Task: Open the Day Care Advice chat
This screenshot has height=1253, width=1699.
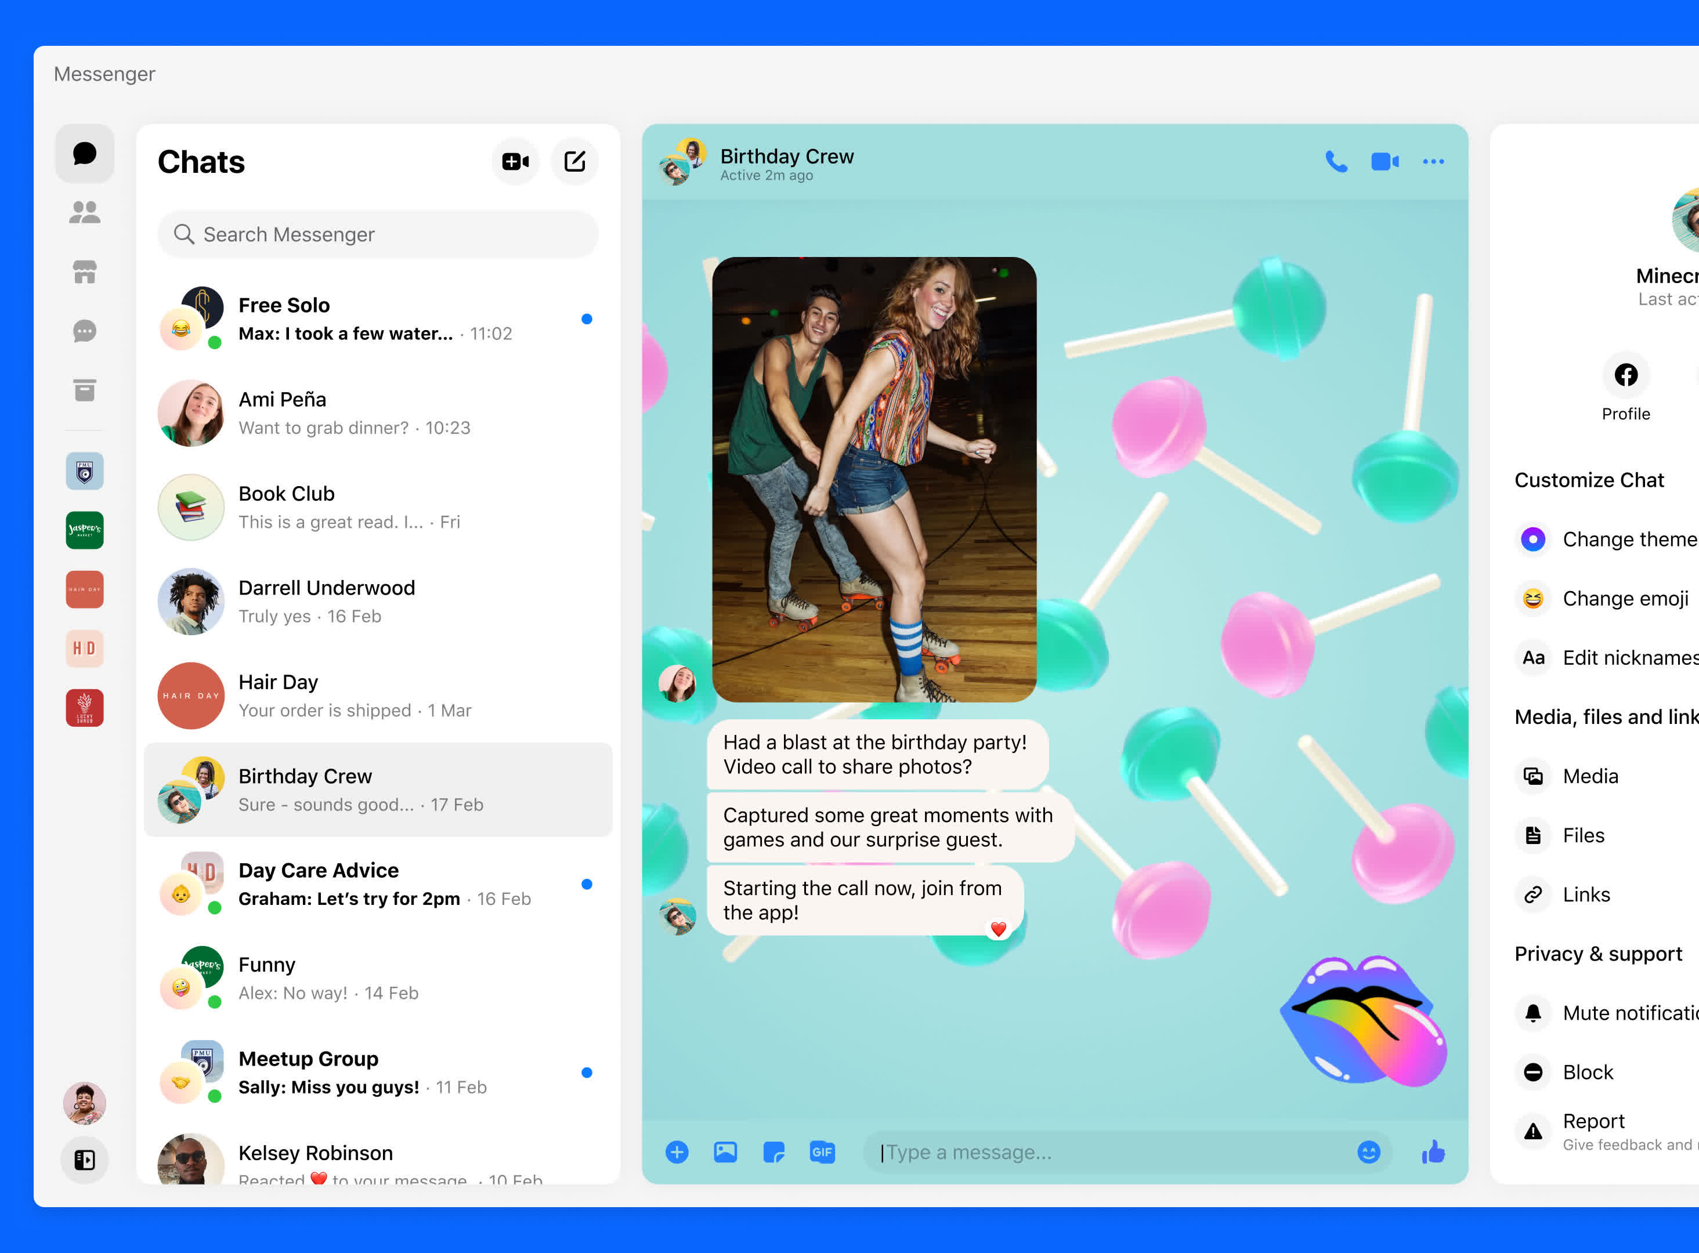Action: (x=378, y=883)
